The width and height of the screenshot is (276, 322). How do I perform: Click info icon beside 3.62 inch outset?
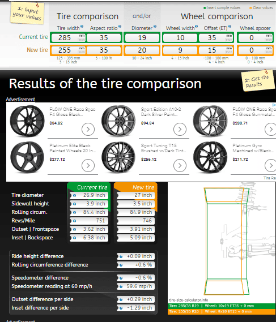pos(74,229)
